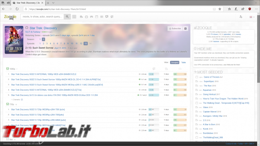Add page to favorites with star icon
This screenshot has width=260, height=146.
(x=220, y=9)
